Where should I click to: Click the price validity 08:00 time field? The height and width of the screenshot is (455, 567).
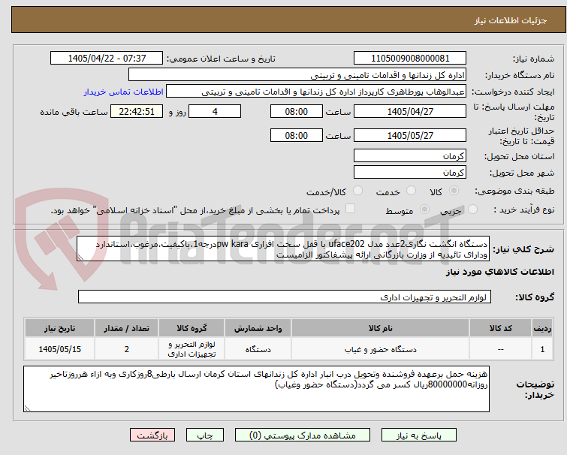pos(296,136)
